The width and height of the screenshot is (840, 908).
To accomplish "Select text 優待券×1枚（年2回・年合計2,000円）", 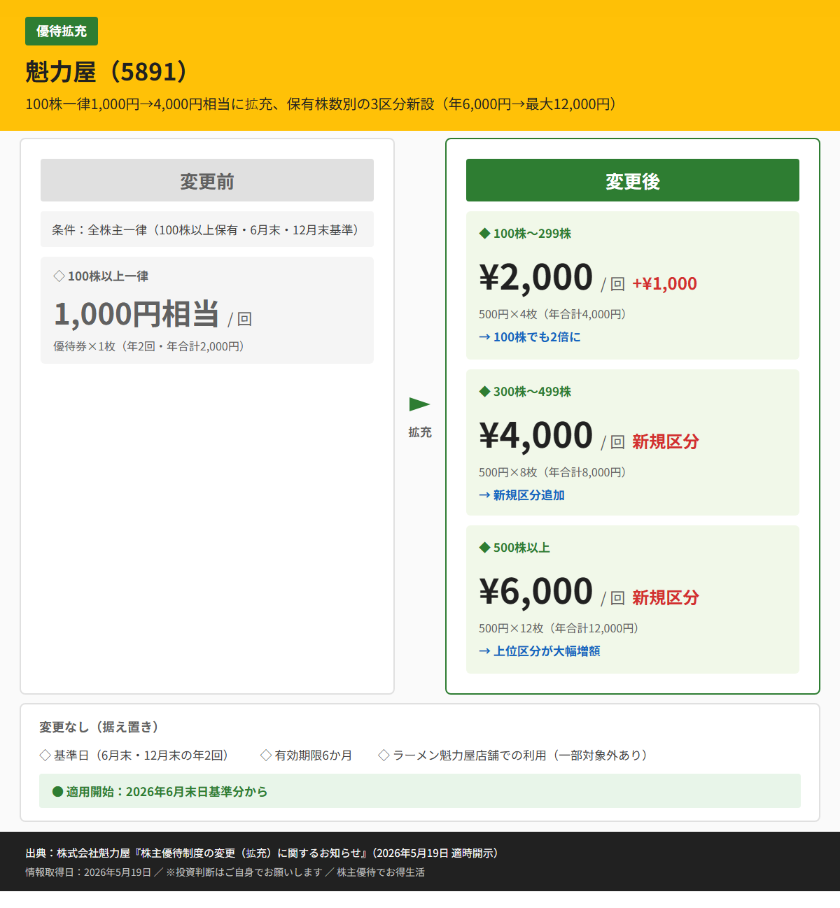I will [148, 346].
